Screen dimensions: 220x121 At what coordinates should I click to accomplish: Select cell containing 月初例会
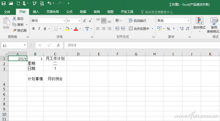pyautogui.click(x=55, y=79)
